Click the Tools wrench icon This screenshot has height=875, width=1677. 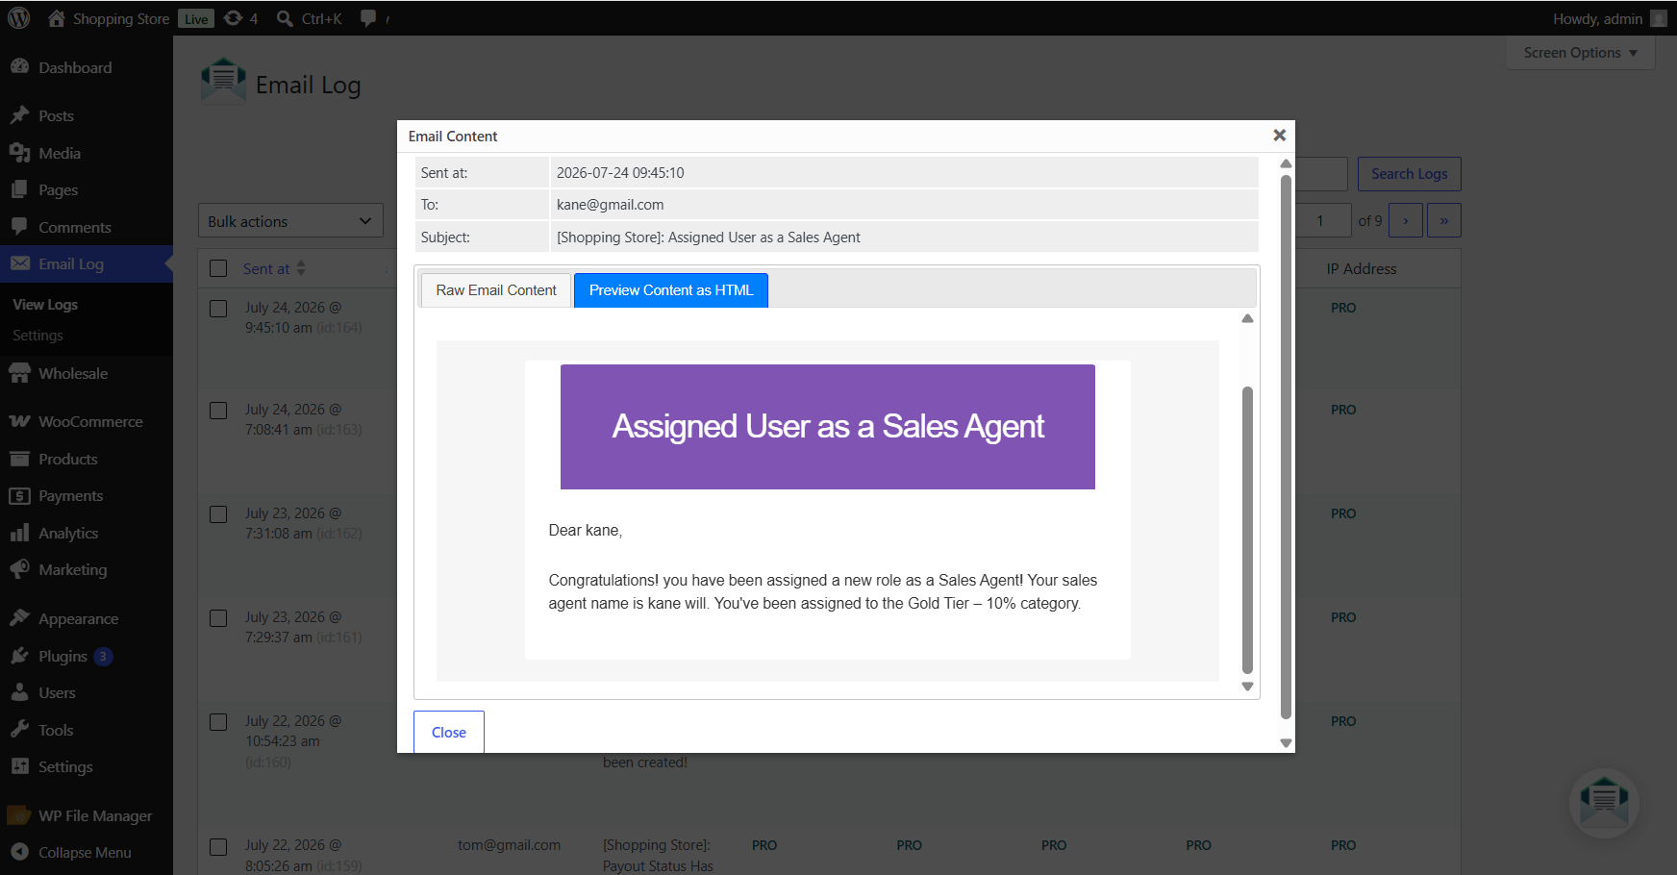click(x=19, y=730)
